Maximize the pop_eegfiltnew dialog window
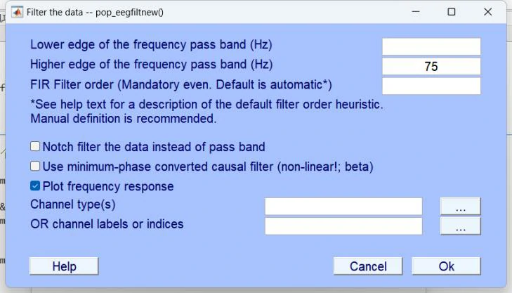The height and width of the screenshot is (293, 512). pos(452,12)
